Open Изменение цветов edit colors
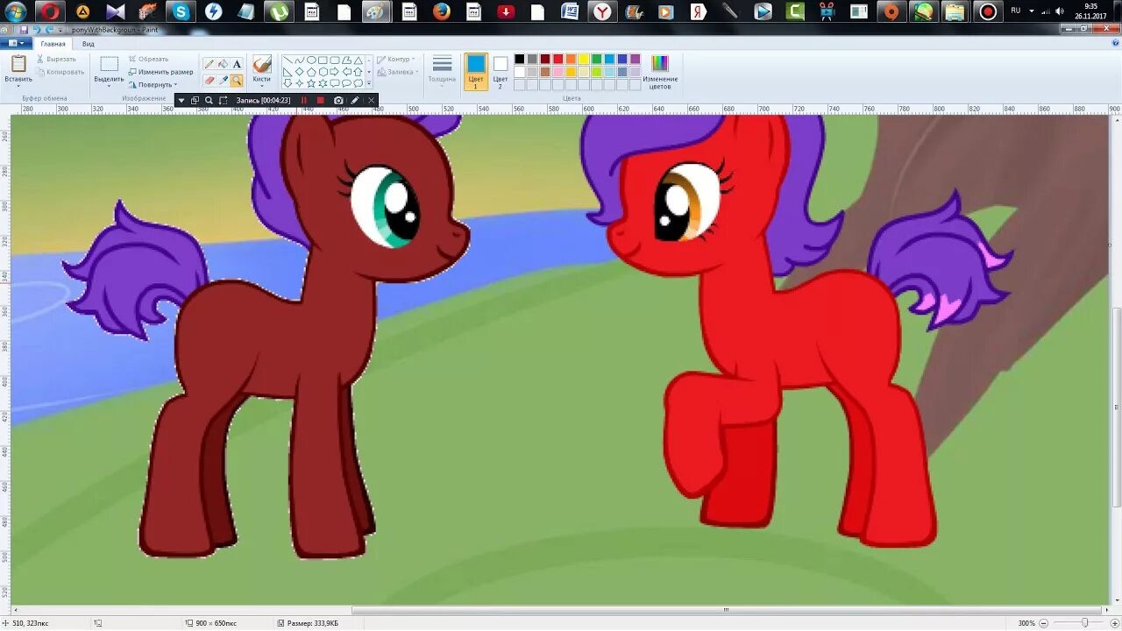 (660, 71)
